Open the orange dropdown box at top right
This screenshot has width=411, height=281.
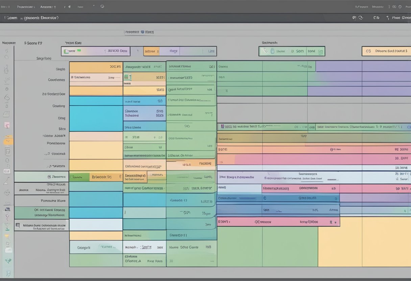[x=386, y=51]
